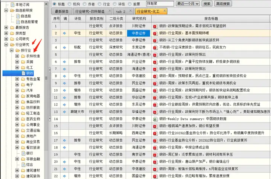Select the 行业研究-化工 tab

point(148,11)
